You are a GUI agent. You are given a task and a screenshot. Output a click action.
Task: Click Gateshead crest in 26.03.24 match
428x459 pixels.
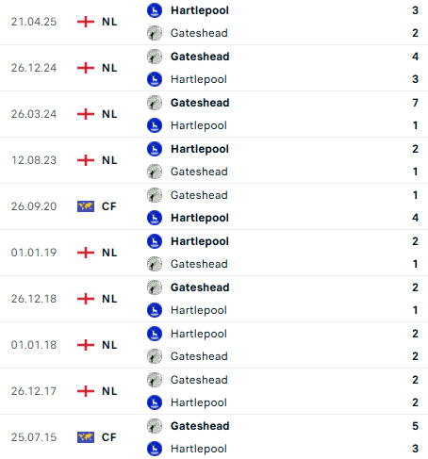click(155, 103)
